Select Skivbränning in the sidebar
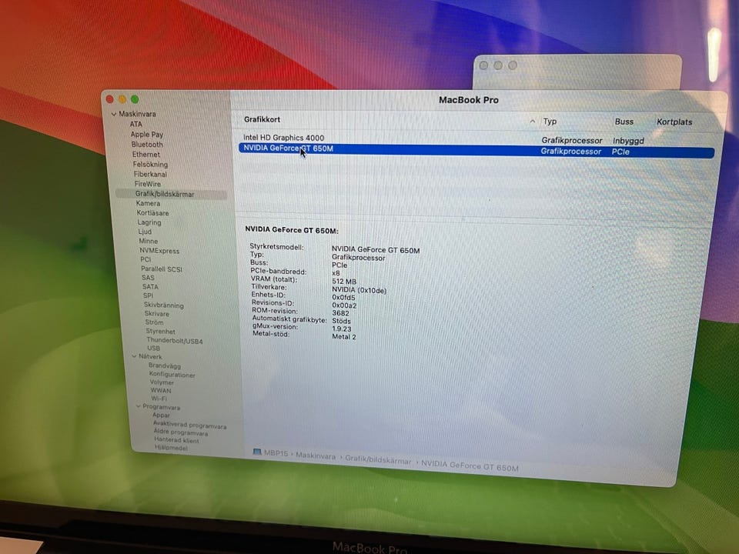 point(164,305)
